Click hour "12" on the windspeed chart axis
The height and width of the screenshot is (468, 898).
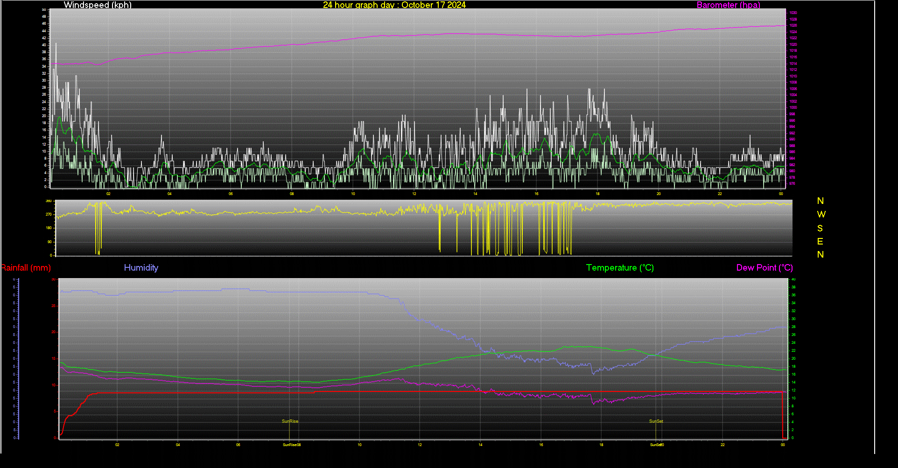pos(414,194)
